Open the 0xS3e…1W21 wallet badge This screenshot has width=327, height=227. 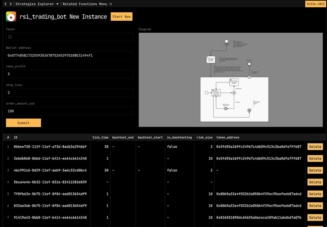pyautogui.click(x=315, y=4)
